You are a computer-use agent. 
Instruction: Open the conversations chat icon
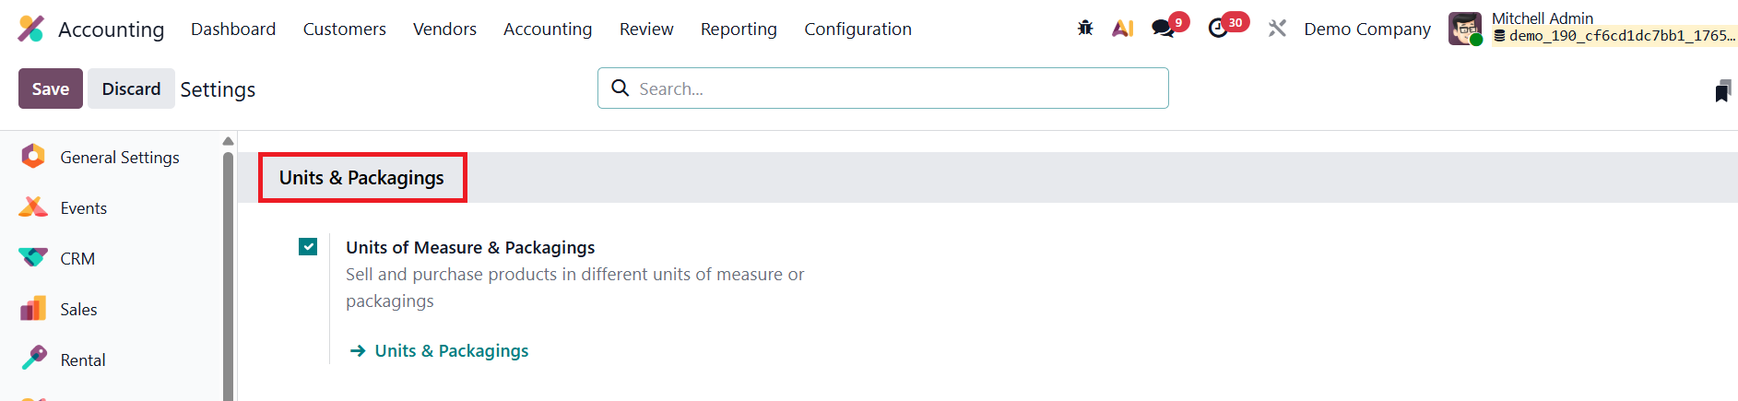[1164, 29]
